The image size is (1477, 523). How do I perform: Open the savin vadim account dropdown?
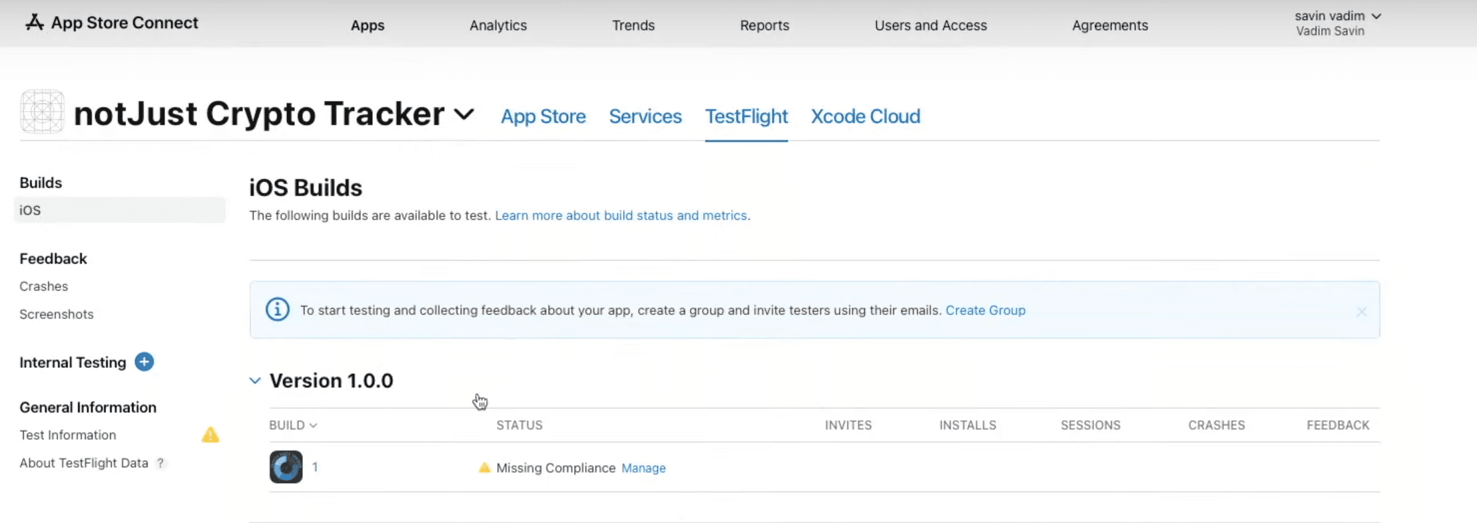pyautogui.click(x=1338, y=16)
